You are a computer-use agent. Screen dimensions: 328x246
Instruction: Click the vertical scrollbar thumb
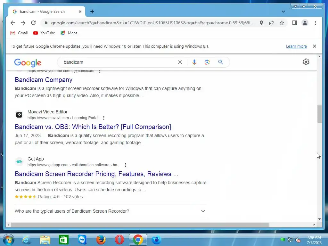[319, 114]
